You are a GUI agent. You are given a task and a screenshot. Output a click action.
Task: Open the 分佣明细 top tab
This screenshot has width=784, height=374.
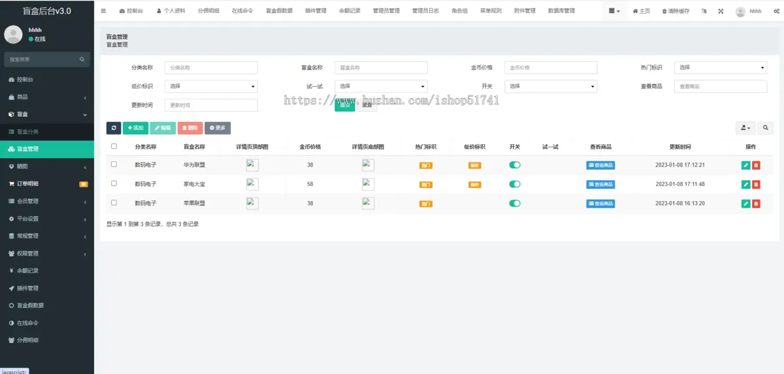click(208, 11)
